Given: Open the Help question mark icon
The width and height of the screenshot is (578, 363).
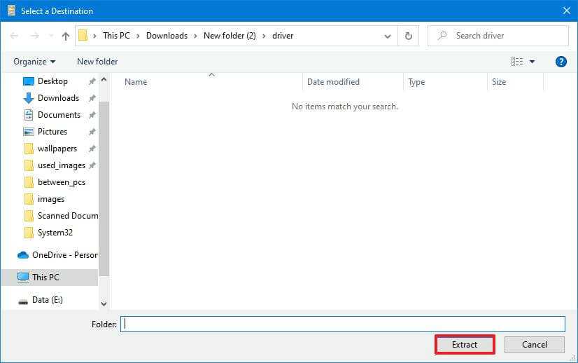Looking at the screenshot, I should tap(561, 62).
